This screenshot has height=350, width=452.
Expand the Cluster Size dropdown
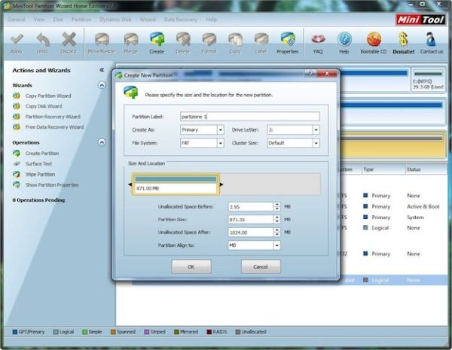click(x=315, y=142)
